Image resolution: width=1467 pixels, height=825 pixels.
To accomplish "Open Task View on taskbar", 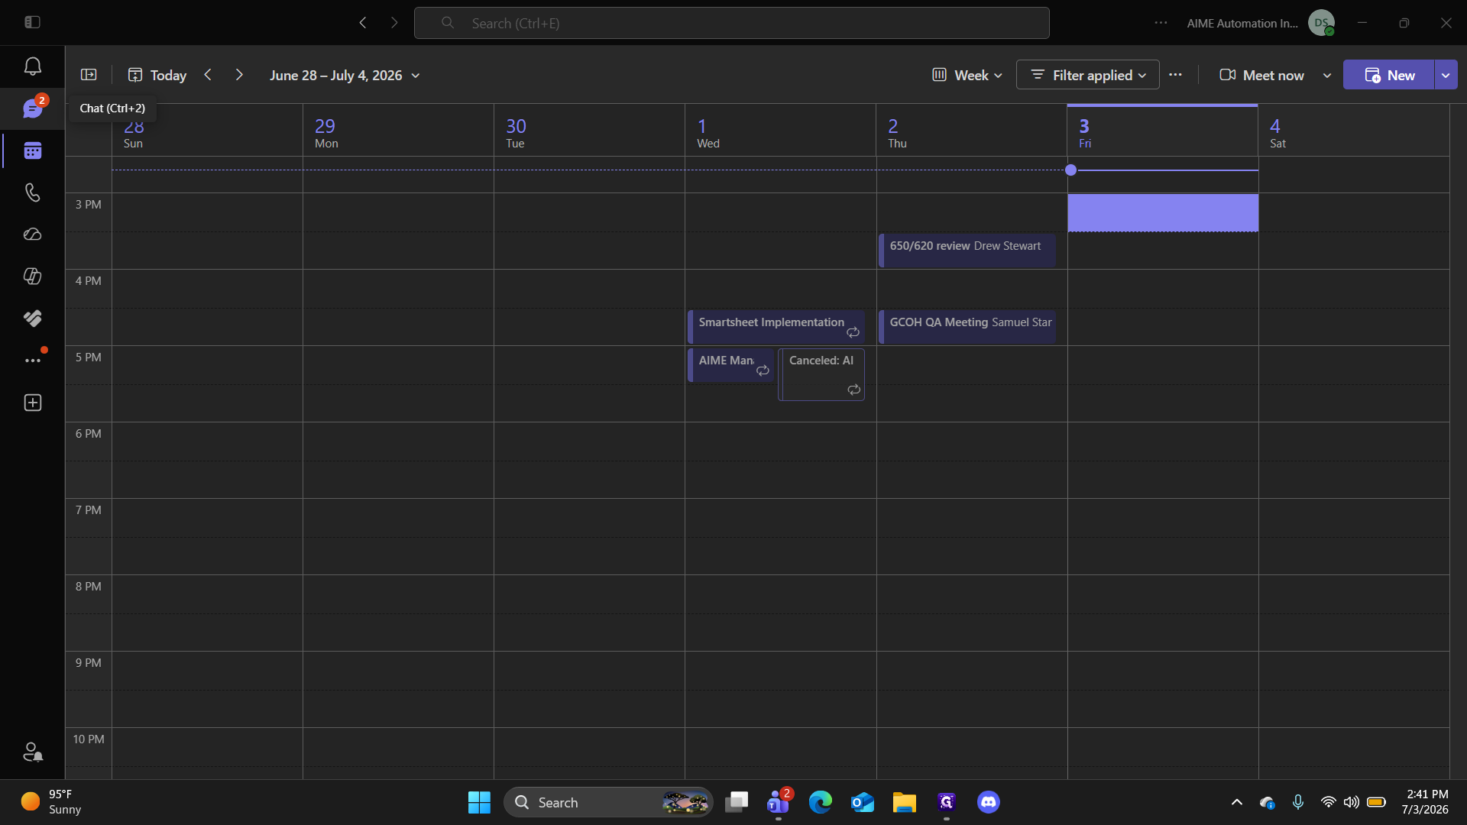I will (x=737, y=802).
